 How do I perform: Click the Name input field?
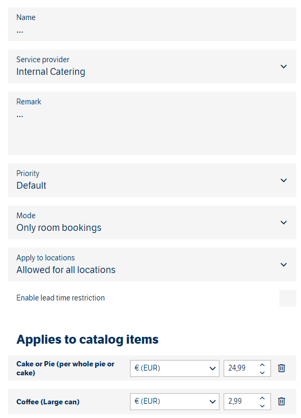coord(152,24)
